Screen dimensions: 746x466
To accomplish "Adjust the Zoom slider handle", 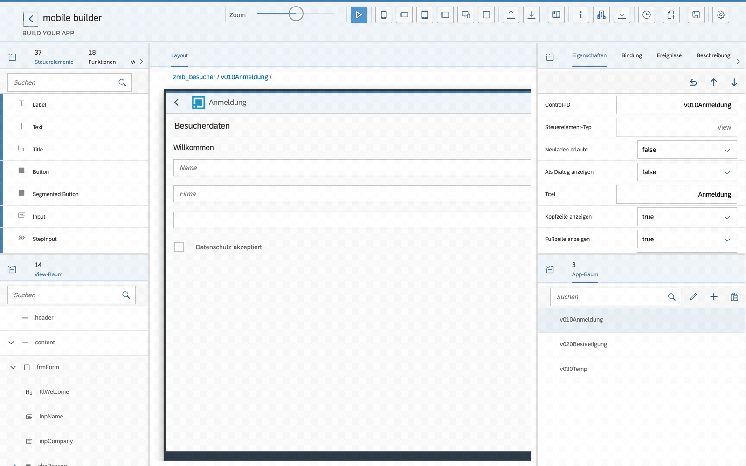I will (x=296, y=14).
